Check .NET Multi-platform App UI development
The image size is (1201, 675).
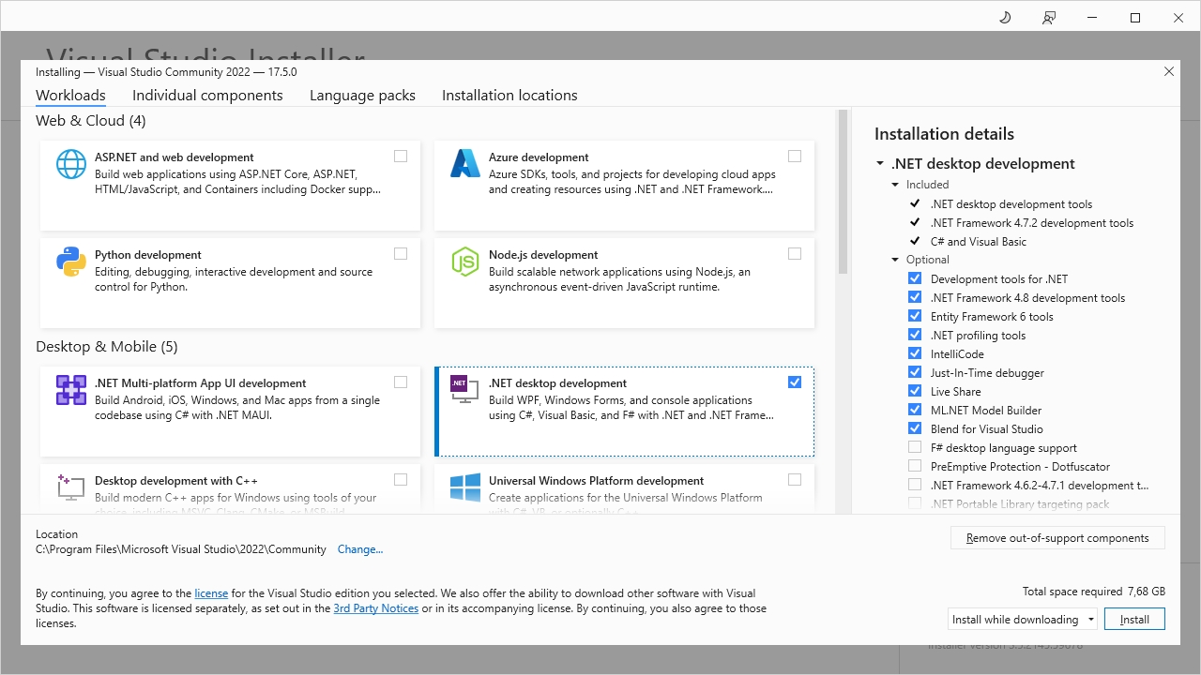pos(401,382)
